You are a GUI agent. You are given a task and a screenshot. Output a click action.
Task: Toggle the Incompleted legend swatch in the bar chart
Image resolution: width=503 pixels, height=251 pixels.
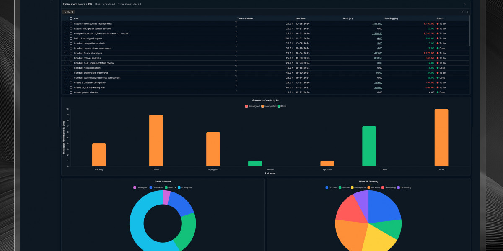click(262, 106)
